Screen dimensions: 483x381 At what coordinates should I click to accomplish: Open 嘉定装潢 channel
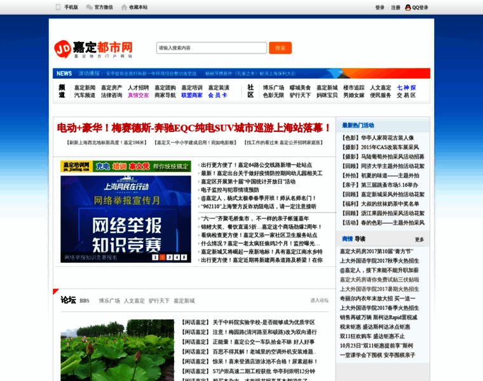coord(219,88)
